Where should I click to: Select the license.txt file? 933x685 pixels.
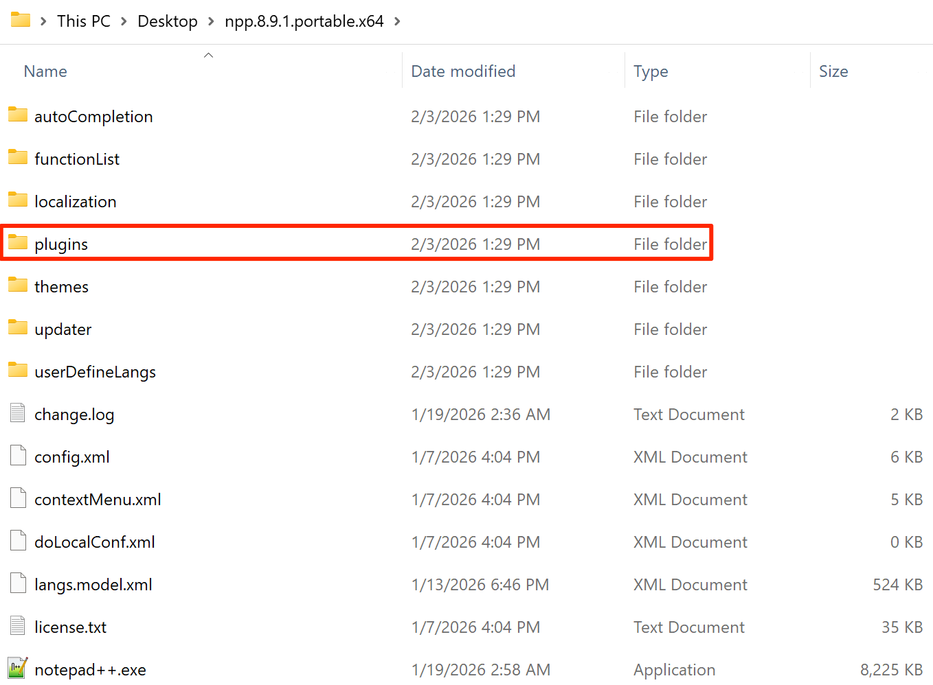(x=71, y=626)
